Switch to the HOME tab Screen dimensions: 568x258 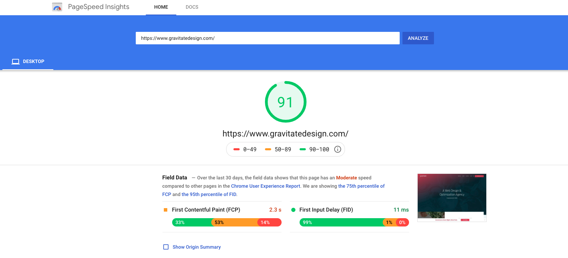coord(161,7)
